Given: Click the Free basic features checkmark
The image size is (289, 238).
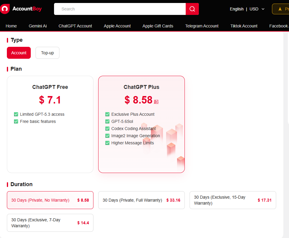Looking at the screenshot, I should [x=16, y=121].
